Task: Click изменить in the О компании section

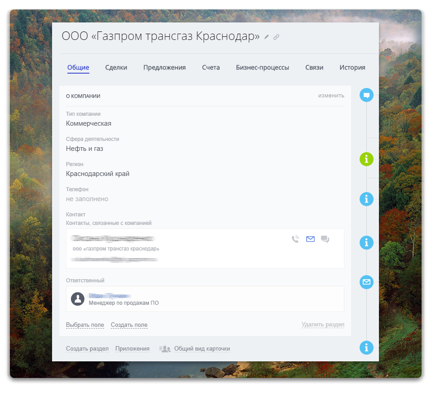Action: point(331,96)
